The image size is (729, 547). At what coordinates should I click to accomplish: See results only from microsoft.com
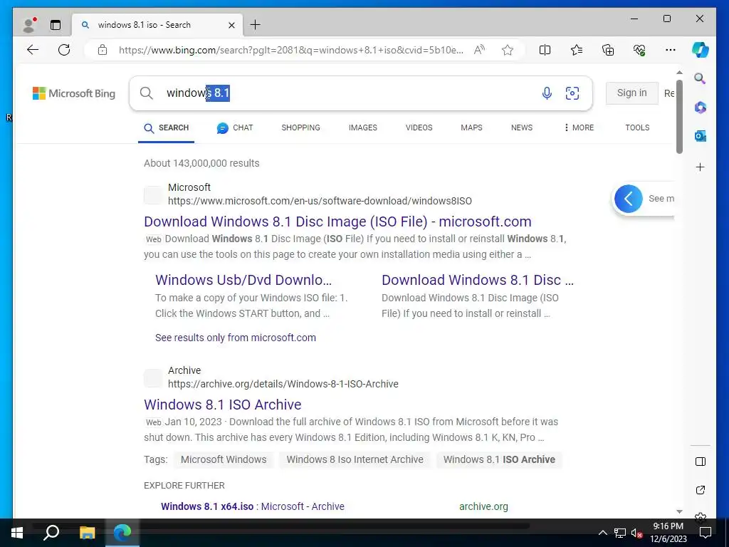(235, 338)
